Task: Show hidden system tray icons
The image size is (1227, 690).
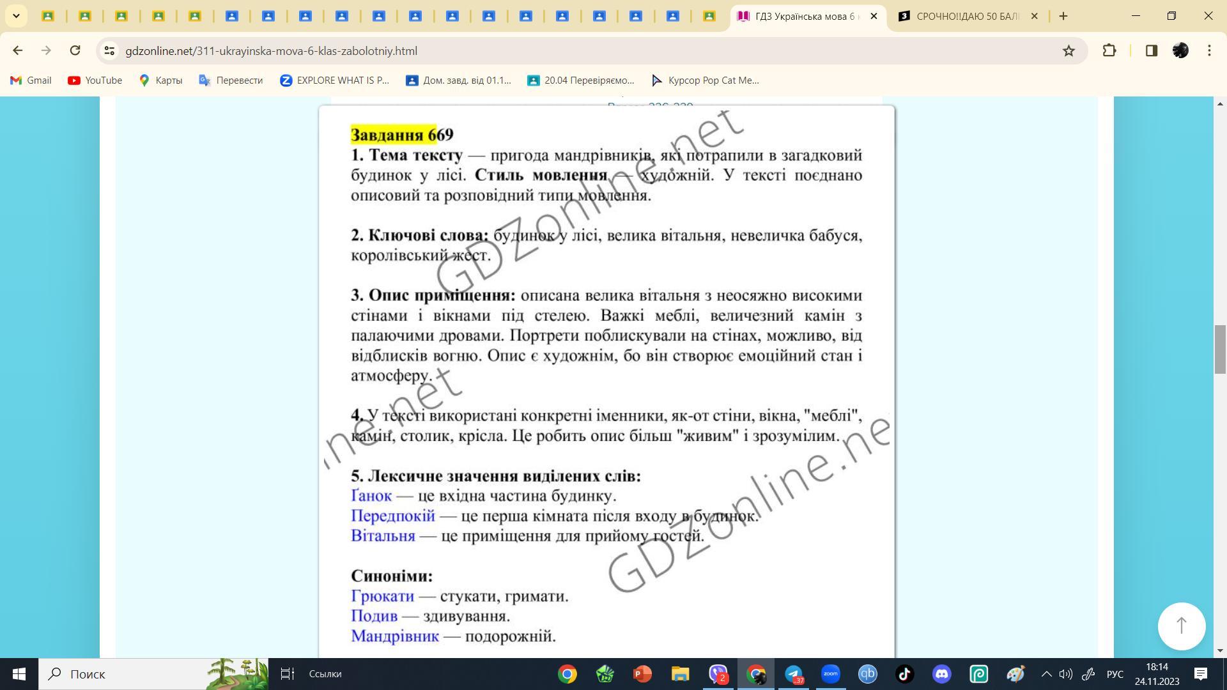Action: [1046, 674]
